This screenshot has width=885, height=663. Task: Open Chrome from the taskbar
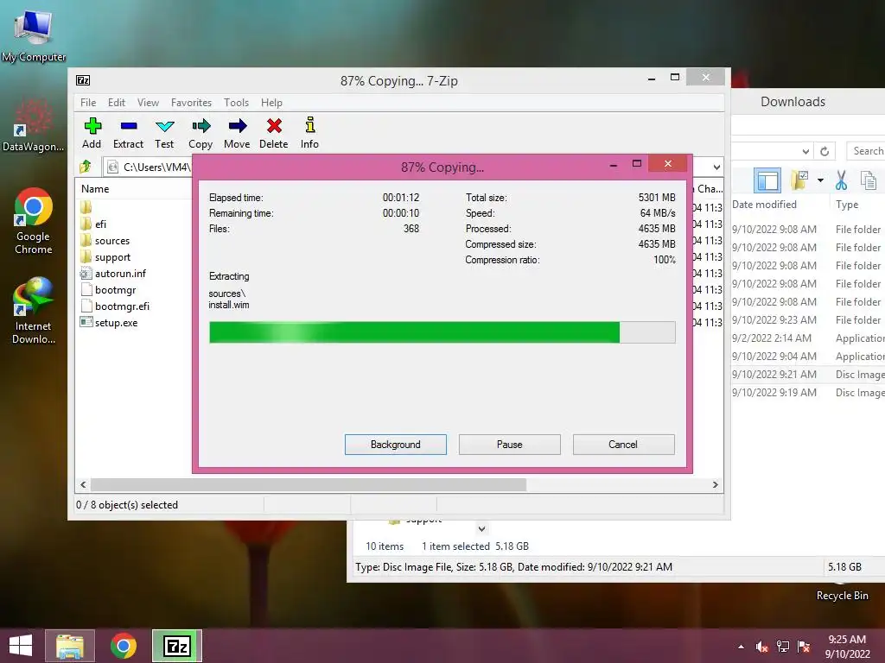click(123, 646)
